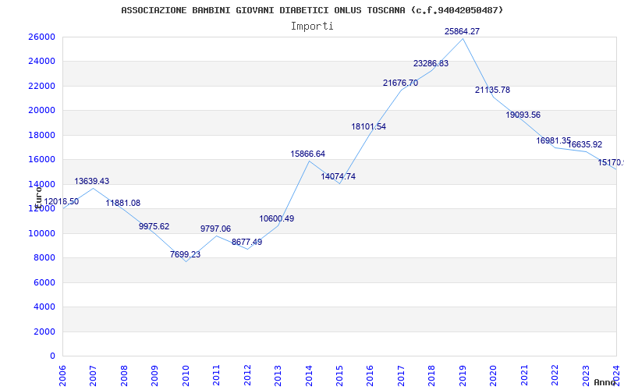Select the data label 12016.50
Viewport: 624px width, 390px height.
(x=62, y=201)
